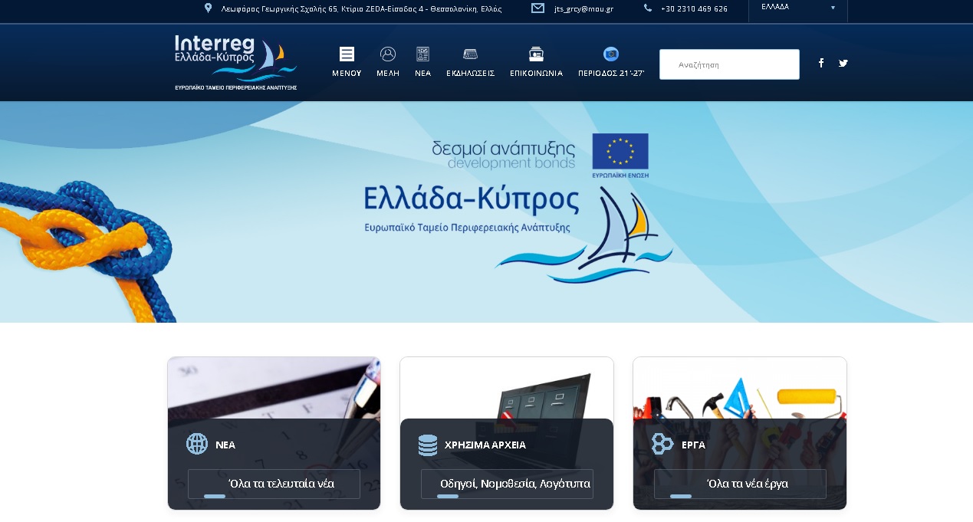Image resolution: width=973 pixels, height=522 pixels.
Task: Click the jts_grcy@mou.gr email link
Action: (583, 9)
